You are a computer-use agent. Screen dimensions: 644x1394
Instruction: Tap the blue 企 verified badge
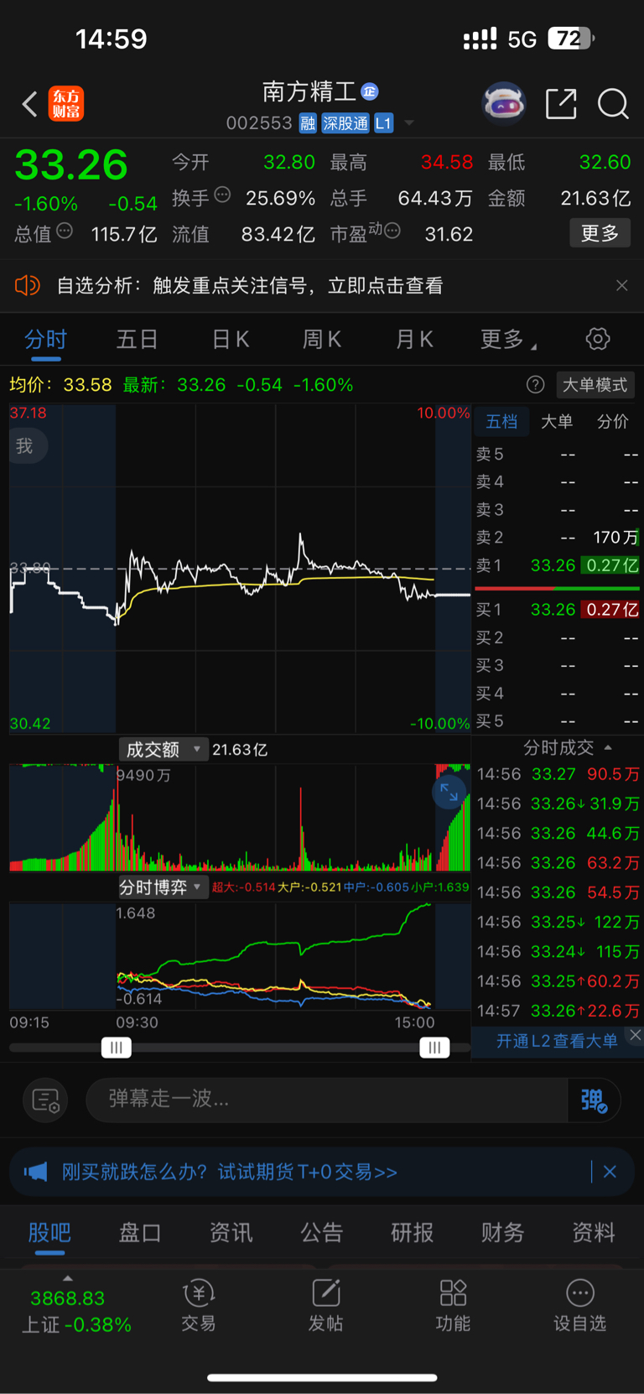click(x=370, y=91)
